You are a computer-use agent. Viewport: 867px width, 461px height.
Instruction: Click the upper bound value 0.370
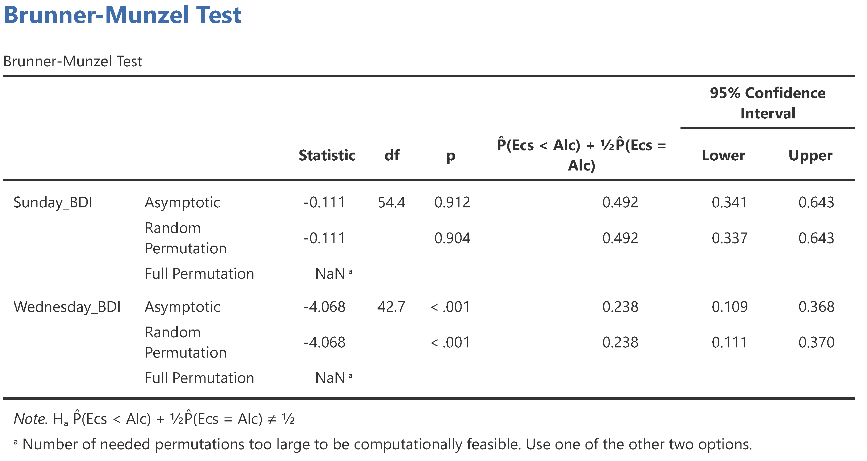pyautogui.click(x=816, y=342)
